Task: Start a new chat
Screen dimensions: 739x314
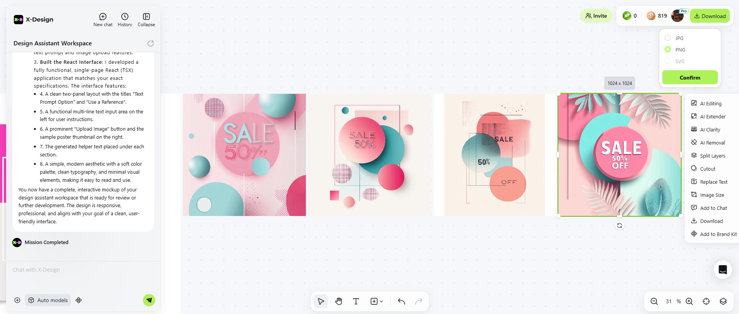Action: coord(103,20)
